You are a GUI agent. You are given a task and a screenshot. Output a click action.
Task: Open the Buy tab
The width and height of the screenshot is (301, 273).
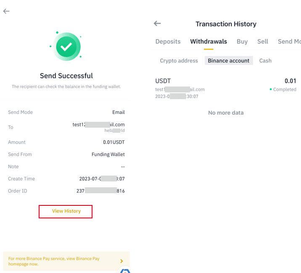242,42
